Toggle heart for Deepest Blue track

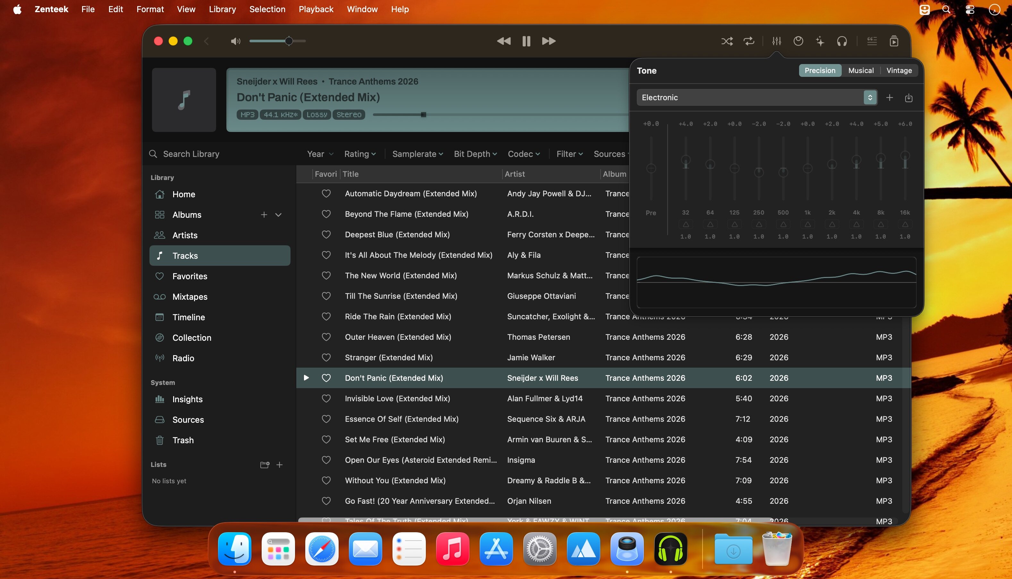click(x=326, y=234)
